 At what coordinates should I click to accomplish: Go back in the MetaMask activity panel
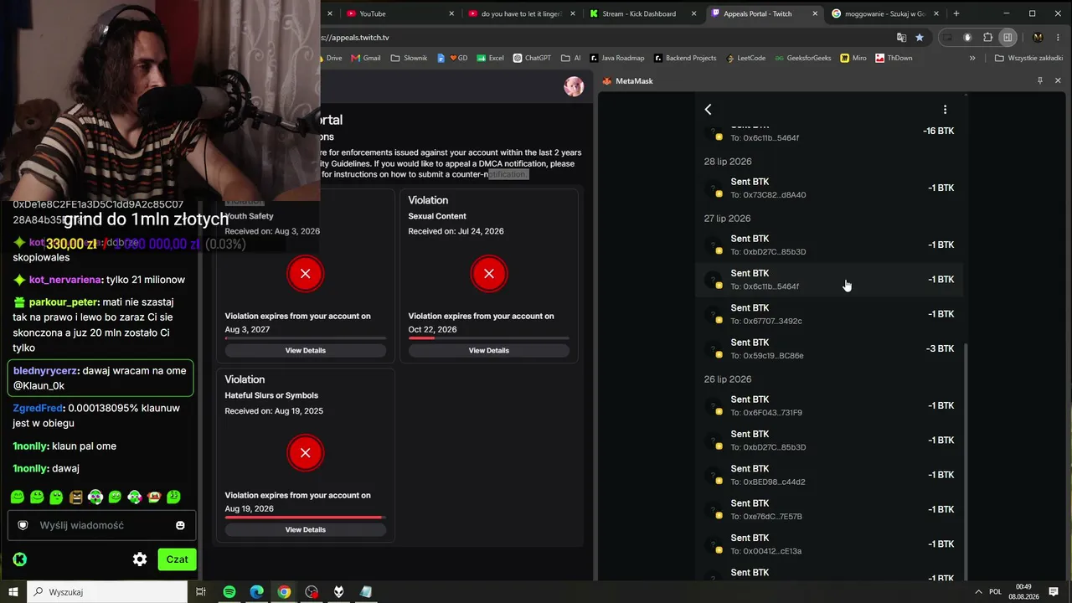[708, 110]
